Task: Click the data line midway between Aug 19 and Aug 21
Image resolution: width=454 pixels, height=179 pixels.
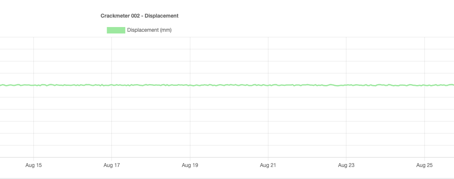Action: pyautogui.click(x=229, y=85)
